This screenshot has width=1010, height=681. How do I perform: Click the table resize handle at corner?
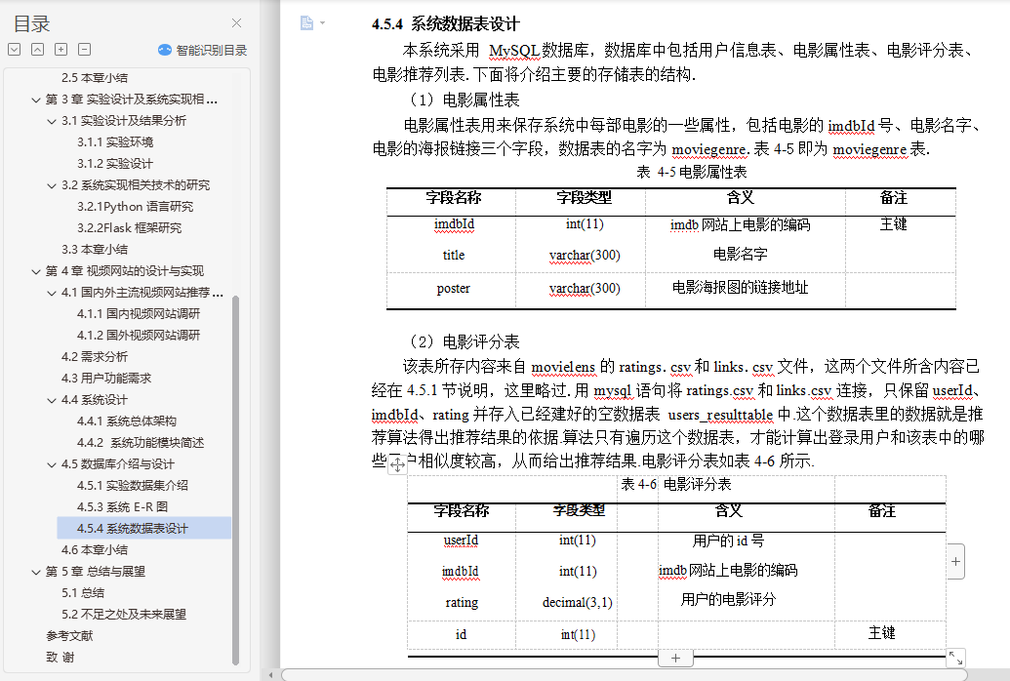955,658
